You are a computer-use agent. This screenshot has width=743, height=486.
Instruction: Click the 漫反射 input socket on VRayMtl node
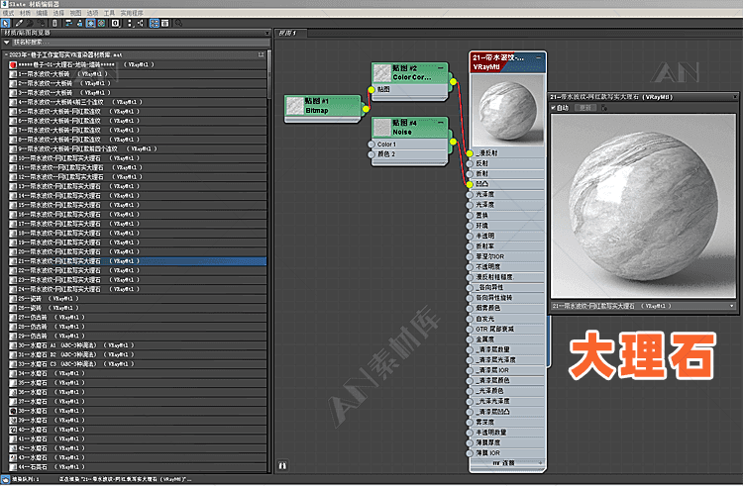pyautogui.click(x=470, y=153)
